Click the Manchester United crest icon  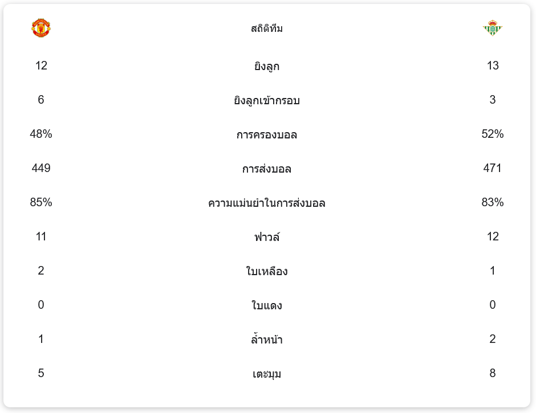pyautogui.click(x=41, y=28)
